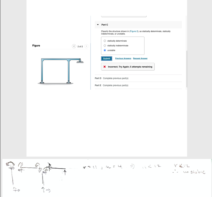Click the '2 of 2' page indicator
Screen dimensions: 212x197
[80, 46]
